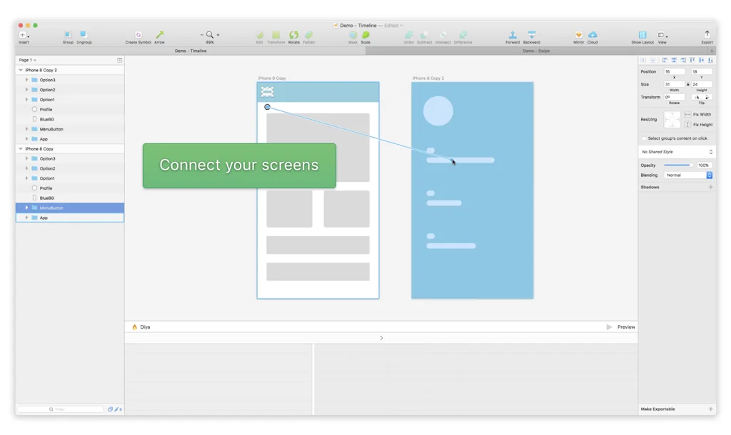Open the No Shared Style dropdown
The height and width of the screenshot is (435, 731).
click(x=676, y=151)
